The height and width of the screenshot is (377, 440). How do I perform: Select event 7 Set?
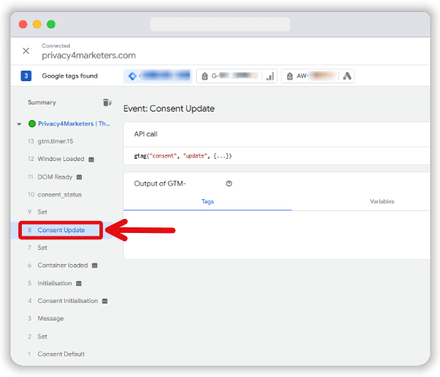pos(37,248)
